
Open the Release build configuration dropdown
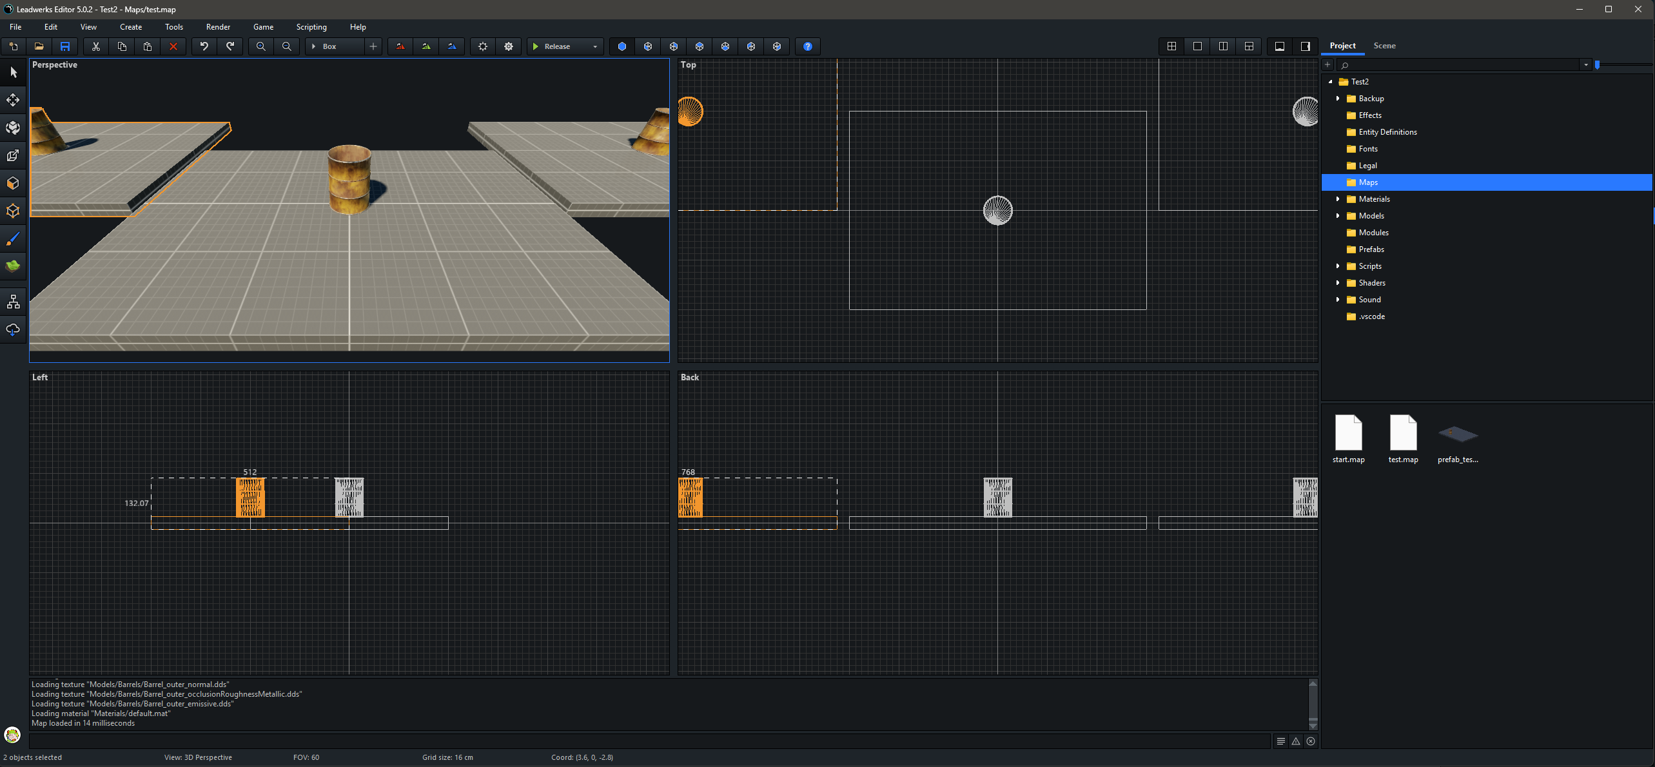(594, 46)
